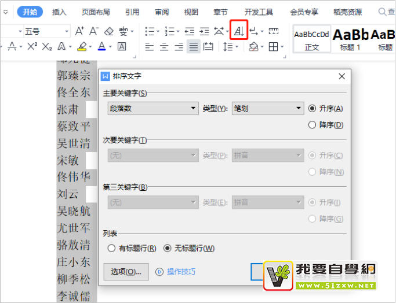The width and height of the screenshot is (396, 303).
Task: Expand the 笔划 type dropdown
Action: point(267,108)
